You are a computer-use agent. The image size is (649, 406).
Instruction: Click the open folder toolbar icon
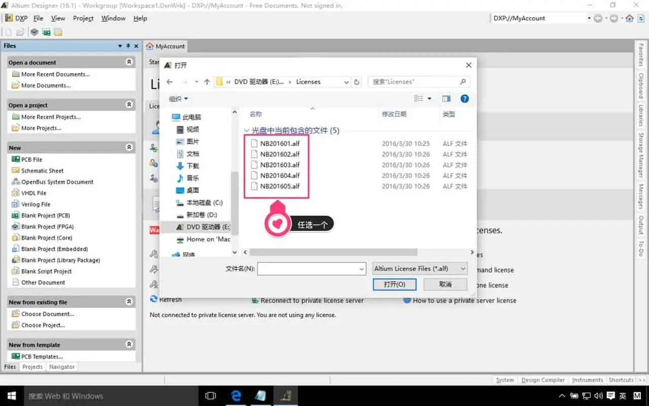(x=20, y=32)
